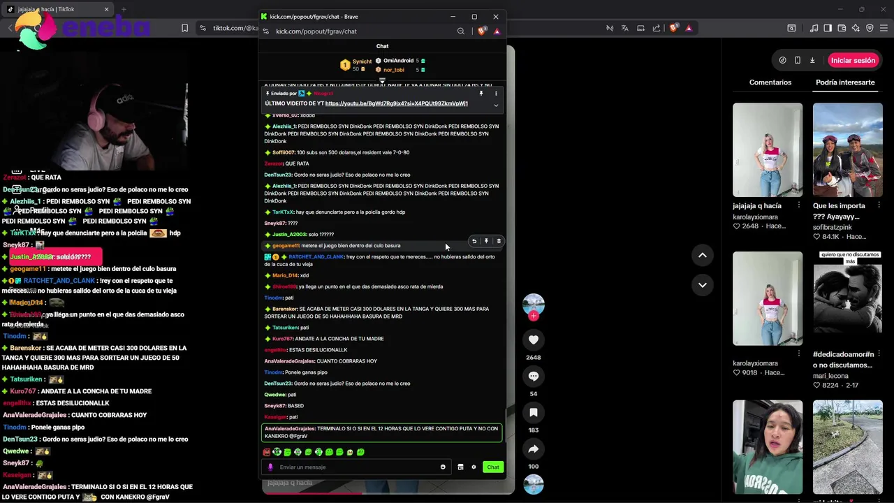Screen dimensions: 894x503
Task: Open Barenskor's user card in Kick chat
Action: point(285,309)
